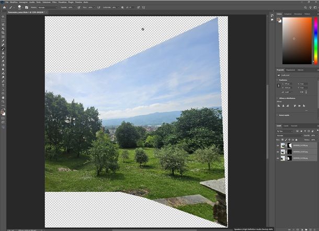Viewport: 319px width, 231px height.
Task: Click the width L input field
Action: [x=288, y=83]
